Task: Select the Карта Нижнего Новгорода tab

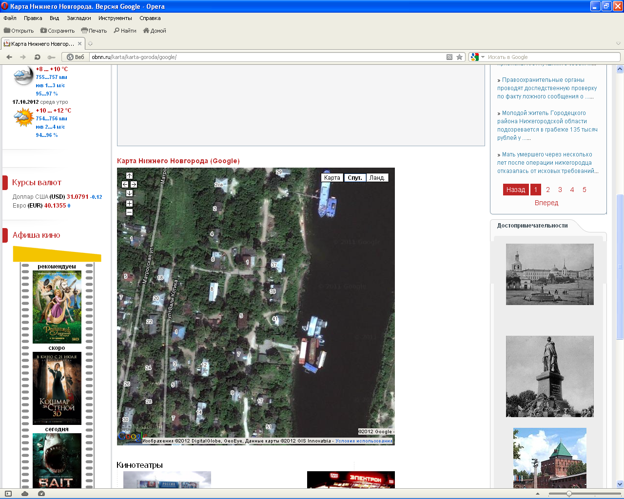Action: (43, 43)
